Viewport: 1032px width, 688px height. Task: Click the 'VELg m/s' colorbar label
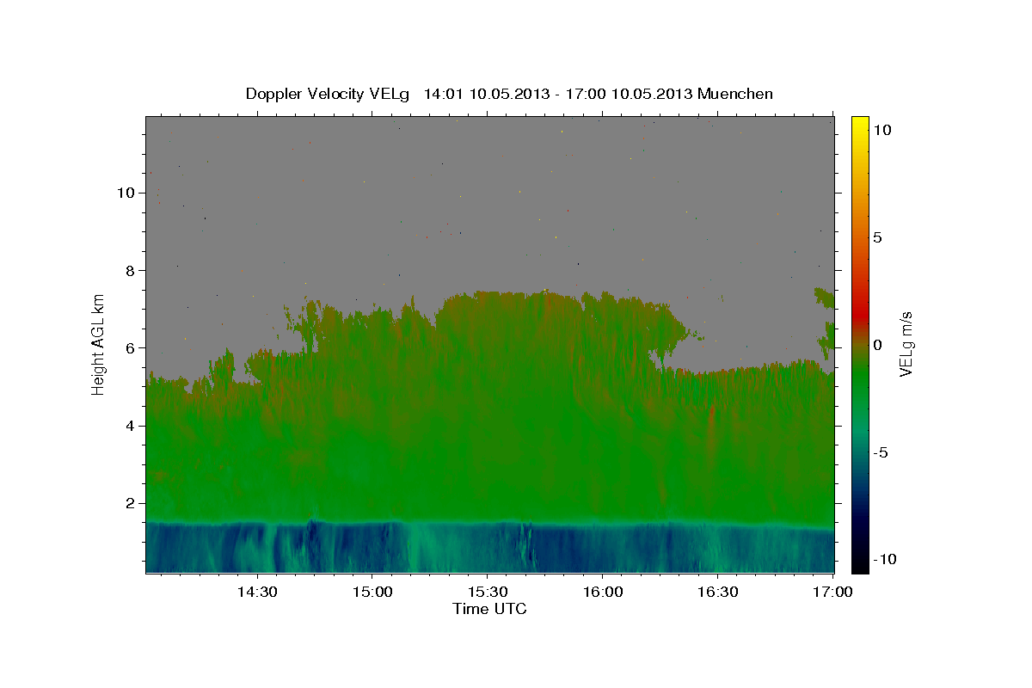point(906,344)
